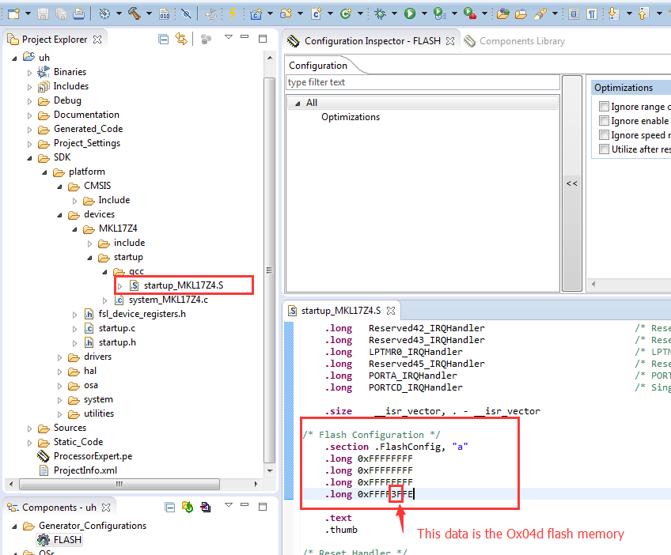Click the Debug bug icon
Viewport: 671px width, 555px height.
click(x=380, y=13)
